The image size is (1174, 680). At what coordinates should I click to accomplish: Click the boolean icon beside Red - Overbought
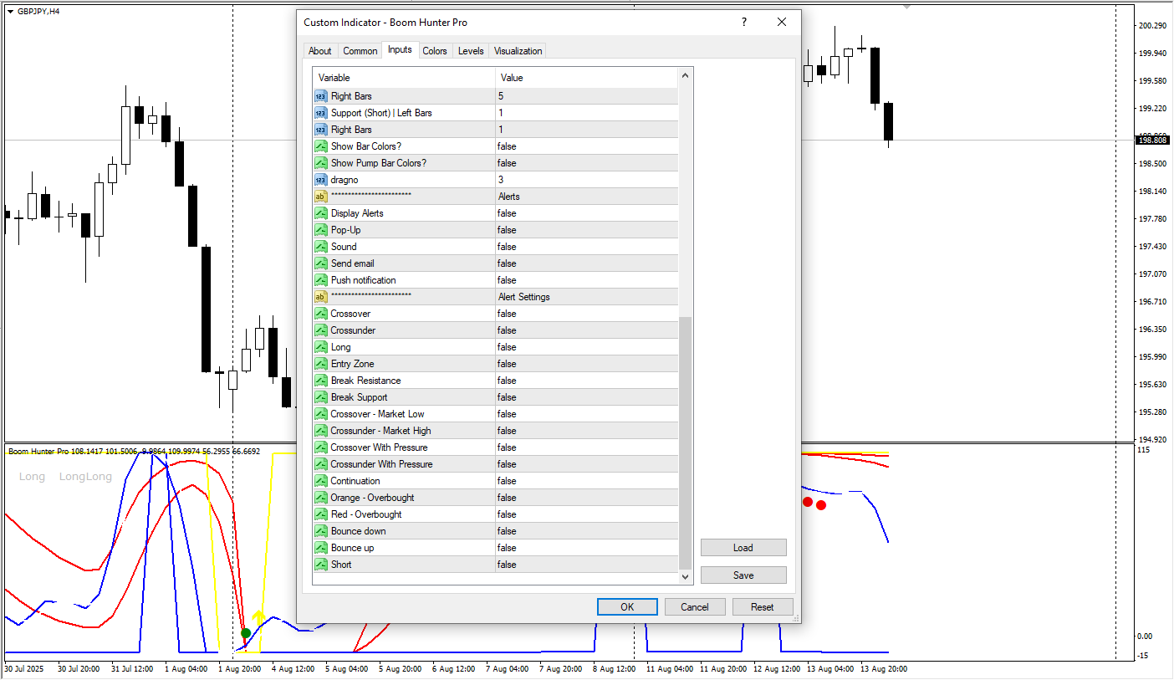click(x=321, y=514)
